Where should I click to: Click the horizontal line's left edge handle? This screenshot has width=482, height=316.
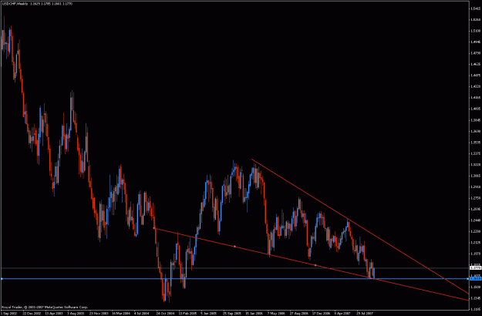[x=2, y=279]
